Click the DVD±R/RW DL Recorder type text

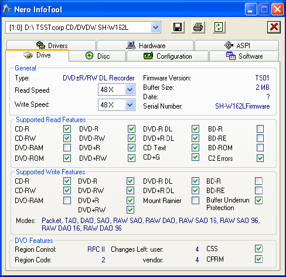pos(98,78)
